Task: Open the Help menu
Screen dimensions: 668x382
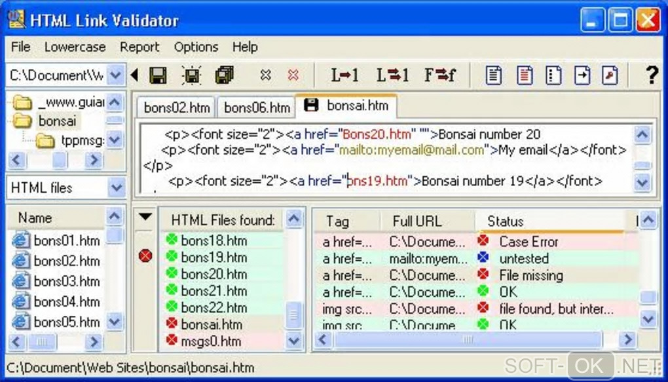Action: point(245,47)
